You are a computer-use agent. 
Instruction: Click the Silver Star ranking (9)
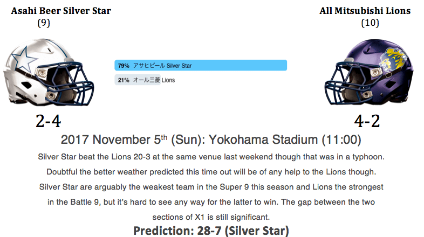44,23
